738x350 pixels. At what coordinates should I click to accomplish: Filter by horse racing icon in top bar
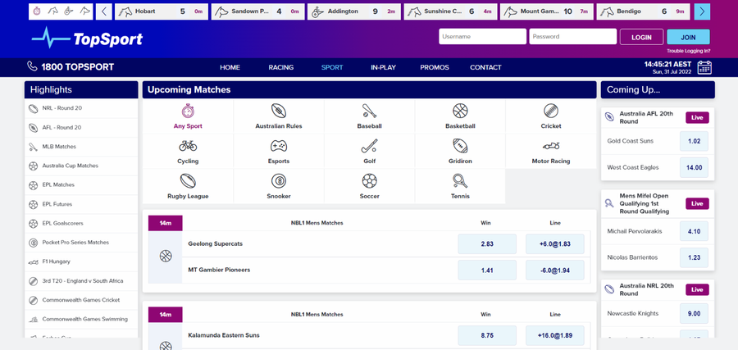click(52, 11)
